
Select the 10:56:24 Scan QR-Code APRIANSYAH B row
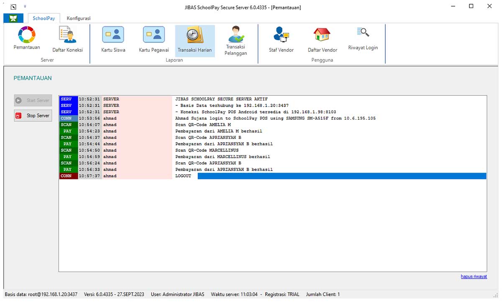pyautogui.click(x=272, y=163)
